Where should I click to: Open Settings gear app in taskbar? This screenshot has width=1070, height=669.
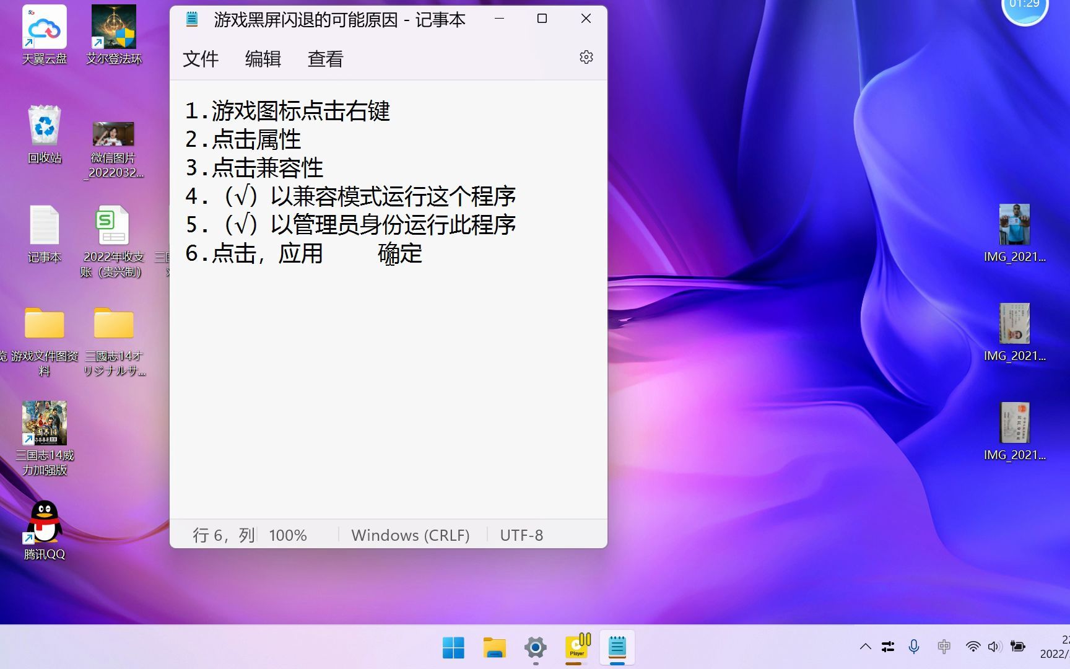[535, 648]
